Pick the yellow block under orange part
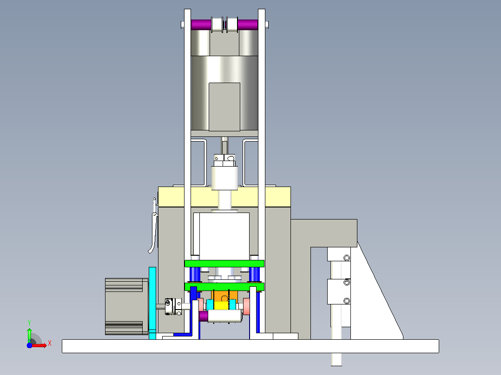The width and height of the screenshot is (501, 375). [x=221, y=306]
